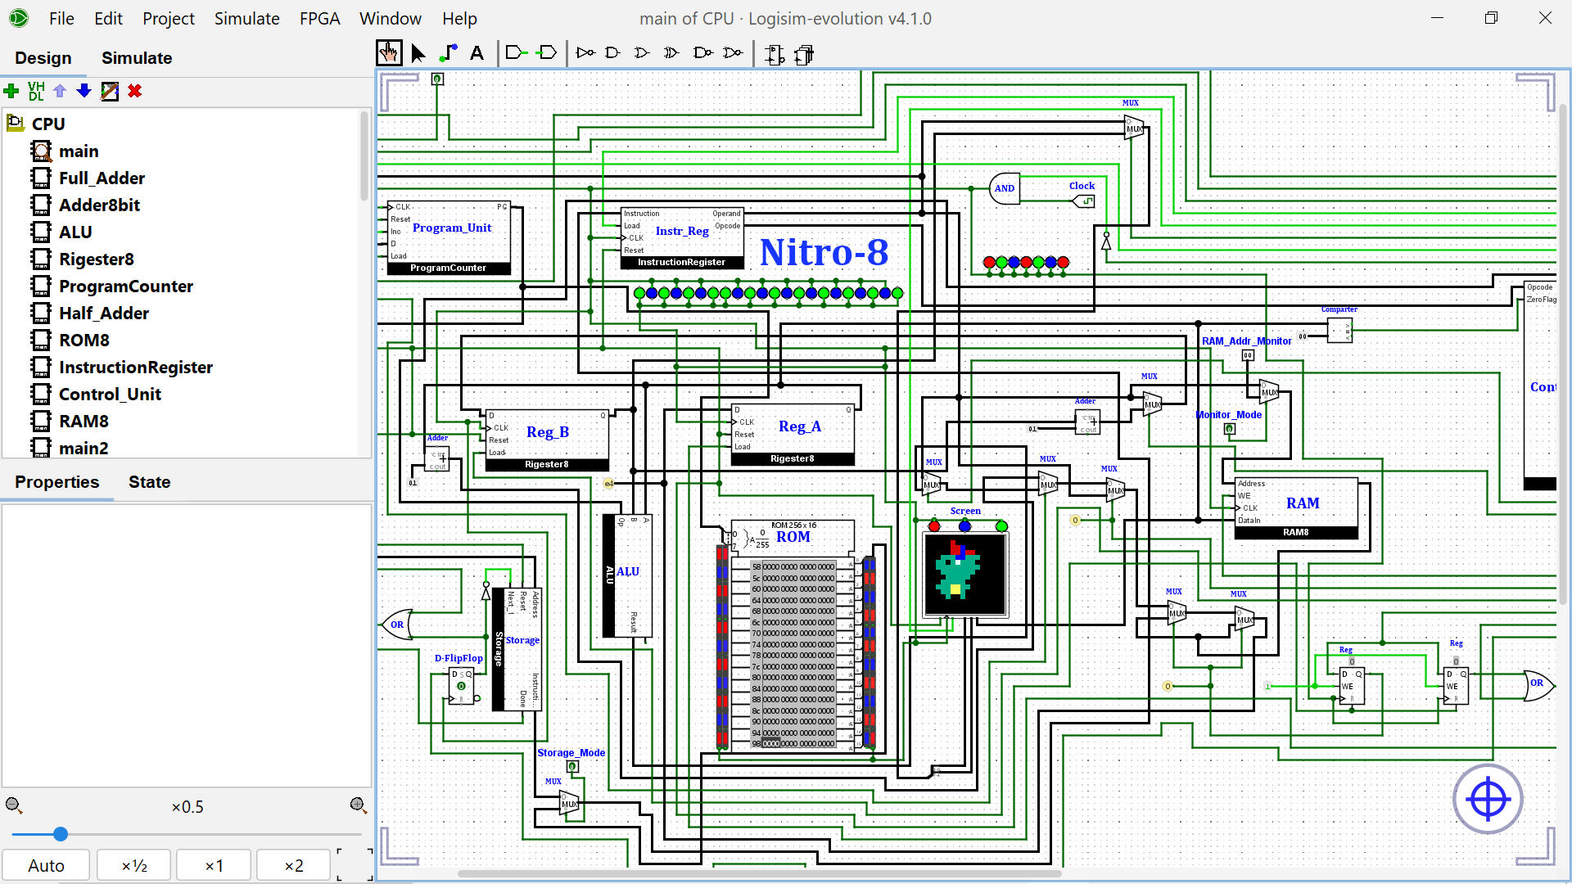Image resolution: width=1572 pixels, height=884 pixels.
Task: Click the single-chip circuit view icon
Action: pos(775,55)
